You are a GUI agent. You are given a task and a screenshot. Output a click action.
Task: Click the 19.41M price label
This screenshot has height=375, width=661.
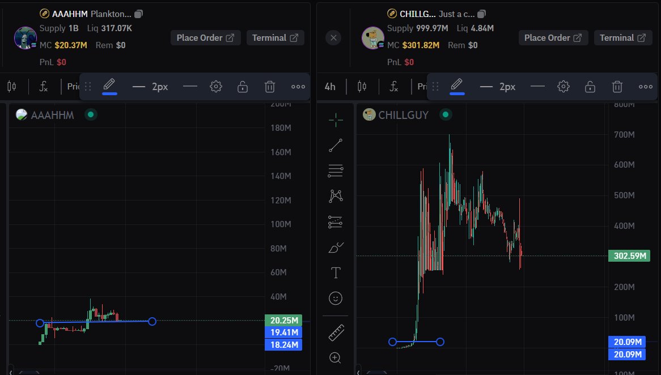283,333
